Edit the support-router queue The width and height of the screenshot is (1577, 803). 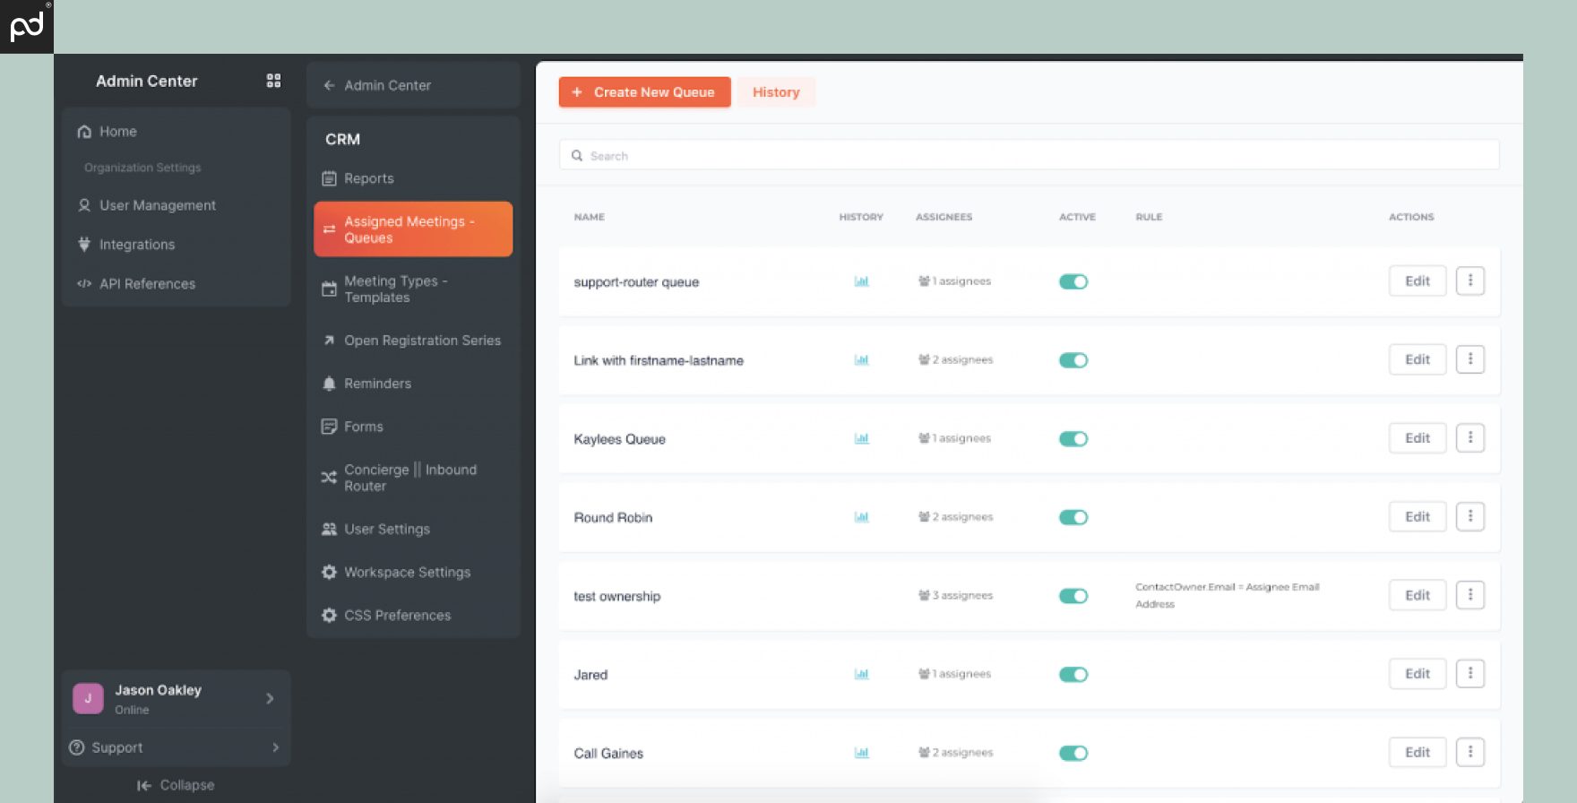pyautogui.click(x=1417, y=281)
